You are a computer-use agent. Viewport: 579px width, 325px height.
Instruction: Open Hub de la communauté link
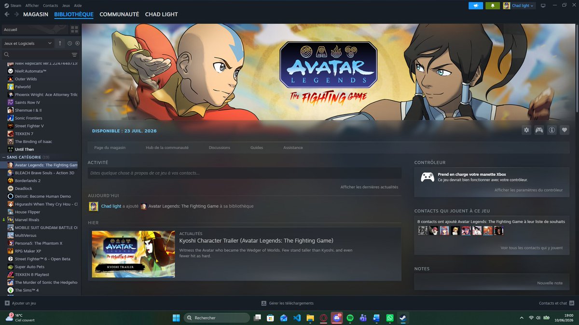(167, 147)
